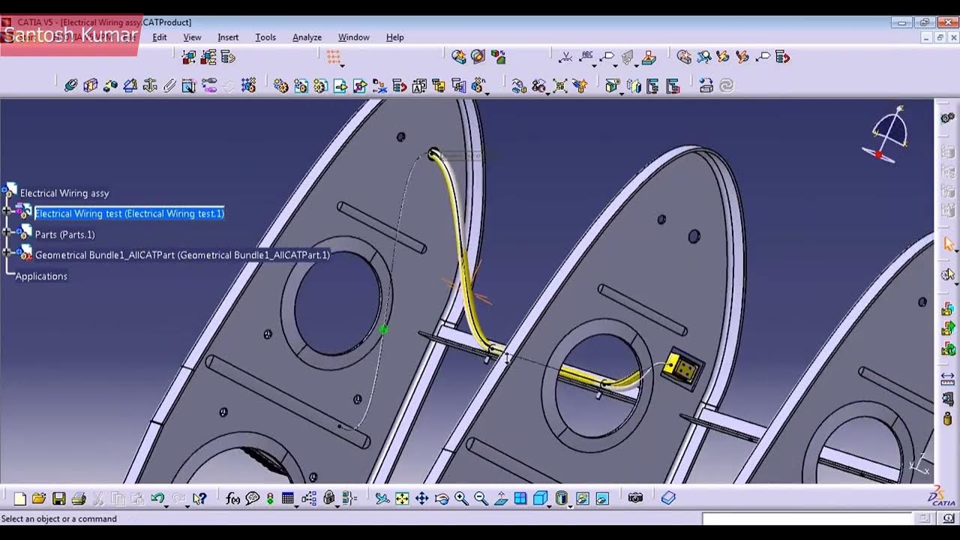
Task: Click the Hide/Show icon
Action: coord(582,498)
